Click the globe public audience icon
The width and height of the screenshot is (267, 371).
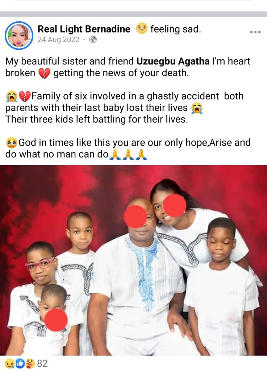click(x=93, y=39)
